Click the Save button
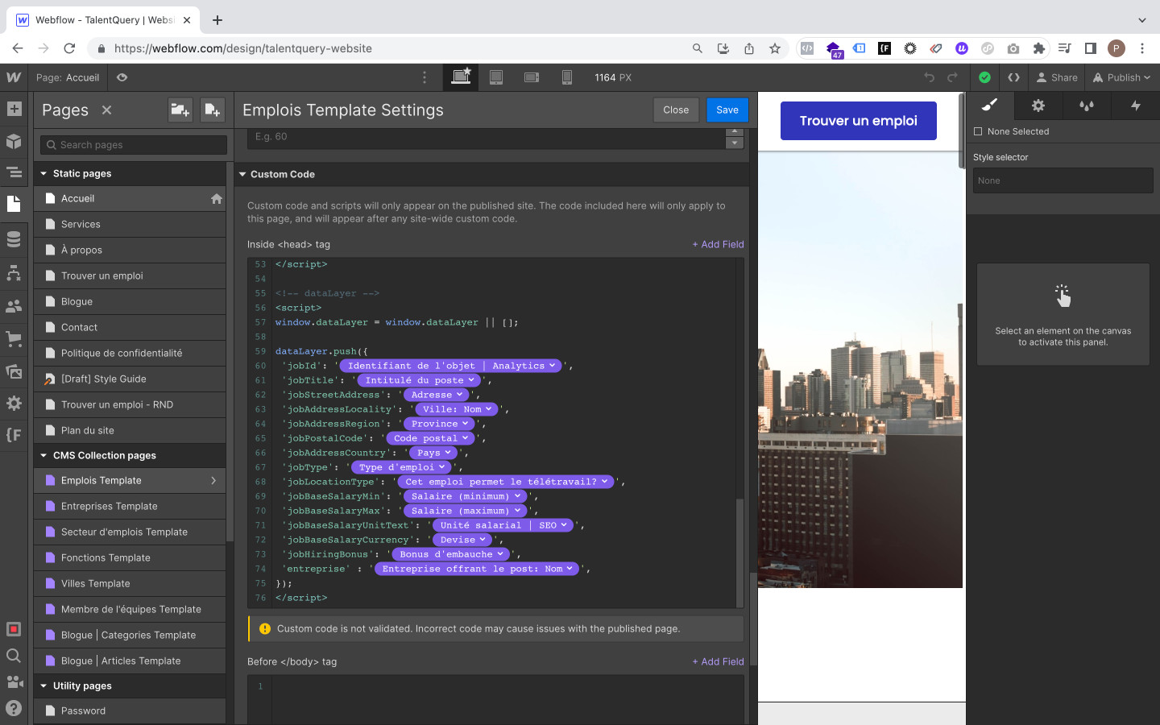This screenshot has width=1160, height=725. point(727,110)
